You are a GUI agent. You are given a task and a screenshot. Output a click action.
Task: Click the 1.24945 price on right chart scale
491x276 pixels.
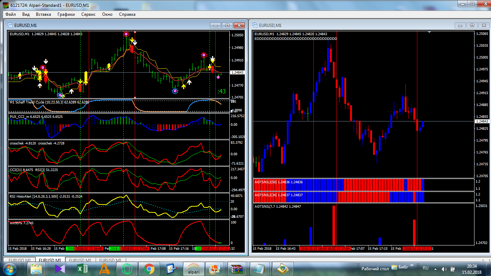click(482, 81)
